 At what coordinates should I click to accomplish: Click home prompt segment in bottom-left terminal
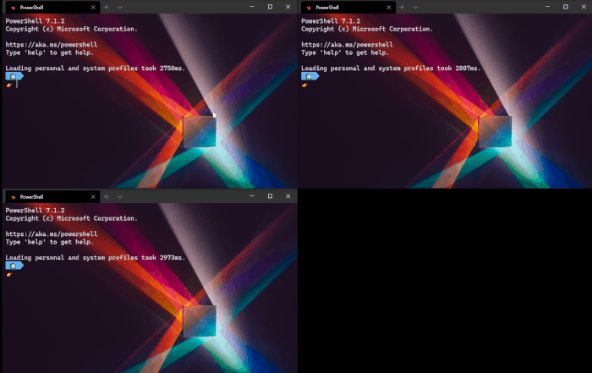14,266
